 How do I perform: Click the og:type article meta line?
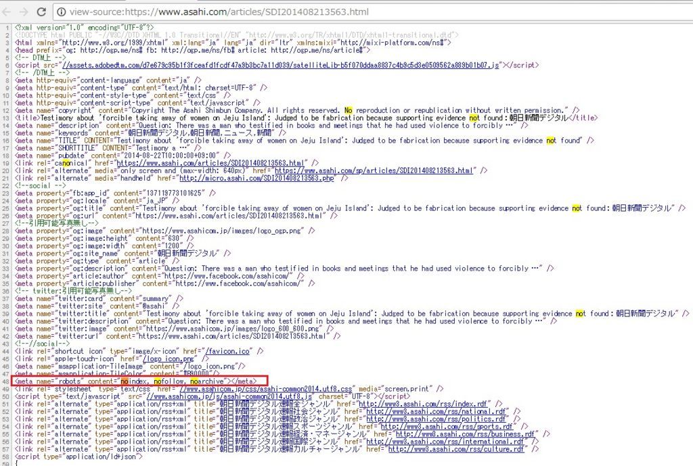(x=97, y=260)
